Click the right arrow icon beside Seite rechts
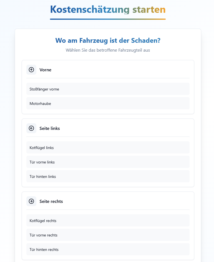This screenshot has height=262, width=214. [x=31, y=201]
